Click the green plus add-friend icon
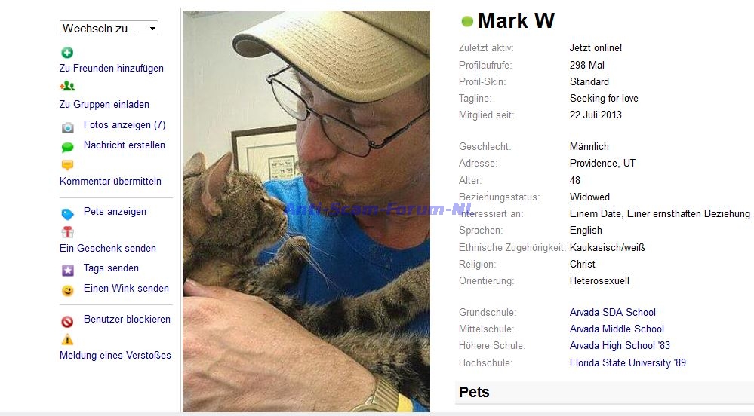The width and height of the screenshot is (754, 416). pos(67,52)
